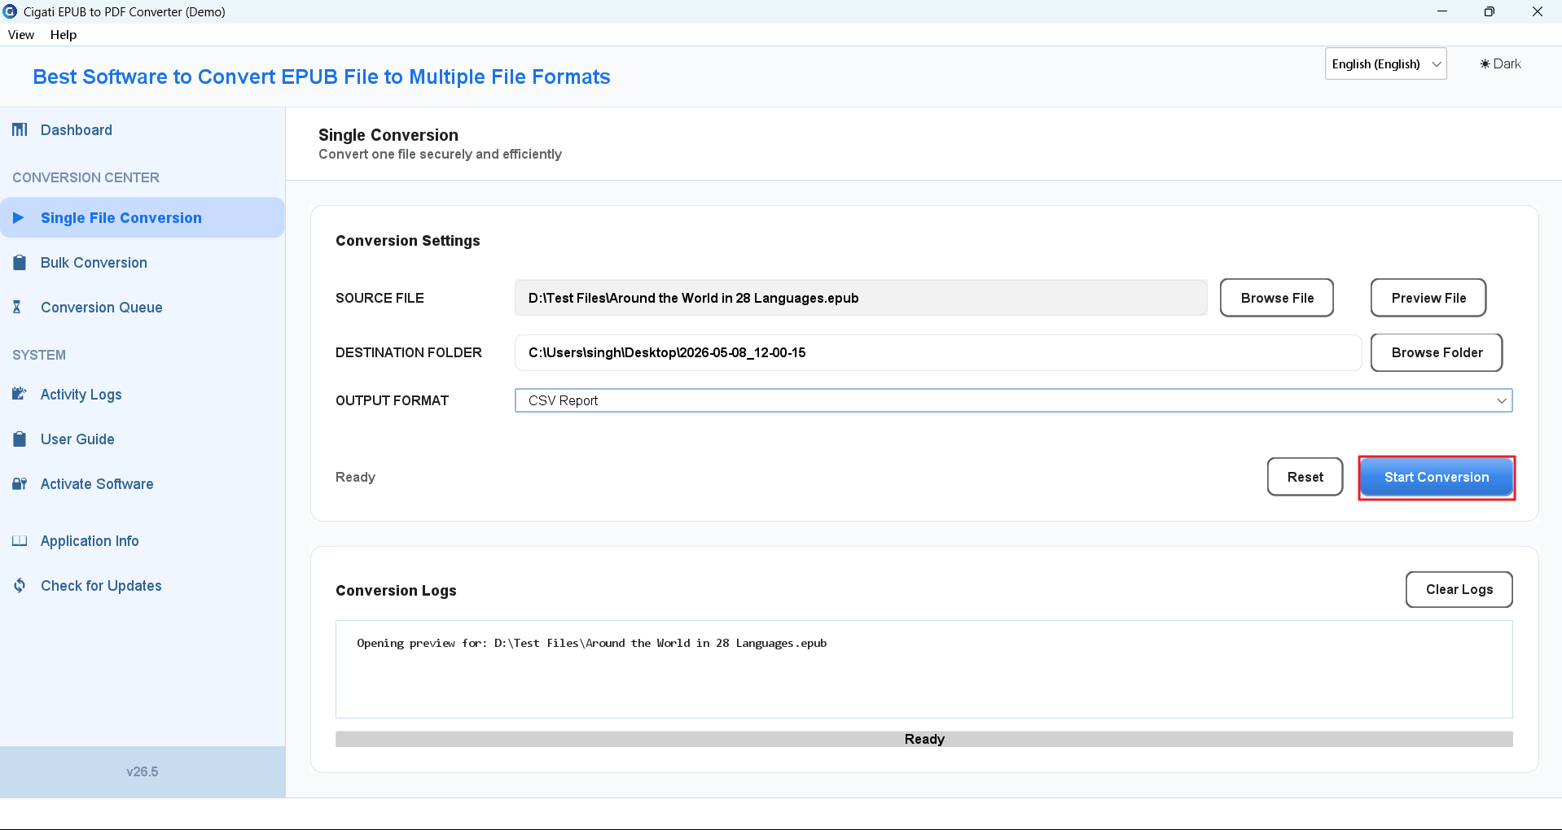Minimize the Cigati converter window

[x=1442, y=11]
